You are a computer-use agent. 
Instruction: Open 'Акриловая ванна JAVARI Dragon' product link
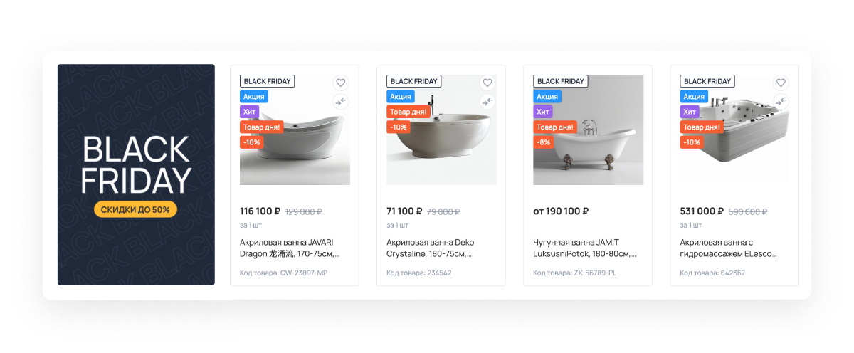pos(289,248)
